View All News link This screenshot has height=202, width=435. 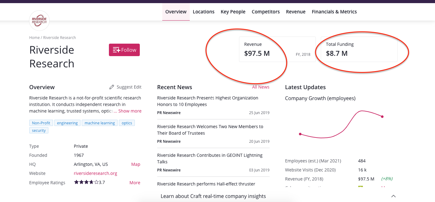tap(261, 87)
